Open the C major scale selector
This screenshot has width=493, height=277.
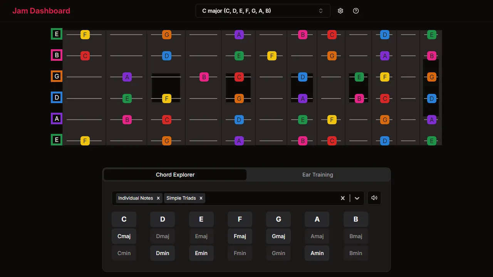coord(263,11)
